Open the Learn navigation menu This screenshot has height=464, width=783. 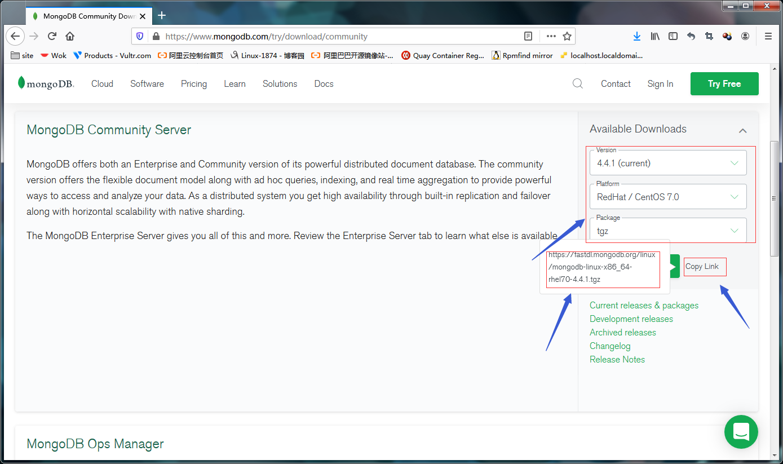click(235, 83)
